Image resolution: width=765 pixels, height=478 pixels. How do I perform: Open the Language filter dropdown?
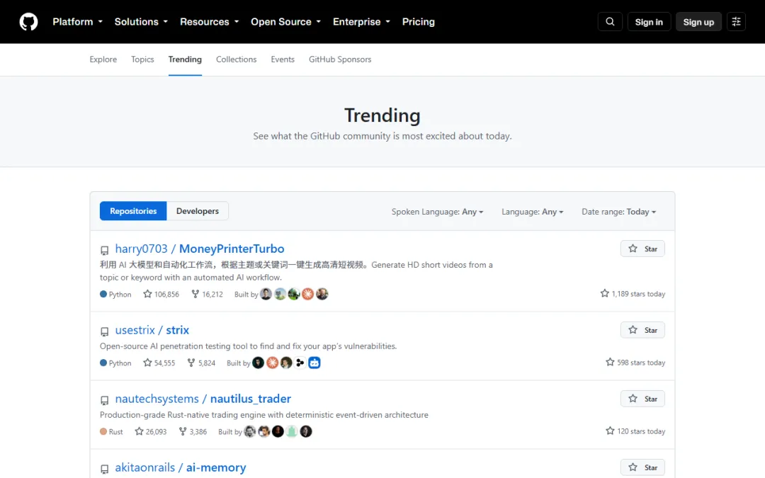(532, 212)
